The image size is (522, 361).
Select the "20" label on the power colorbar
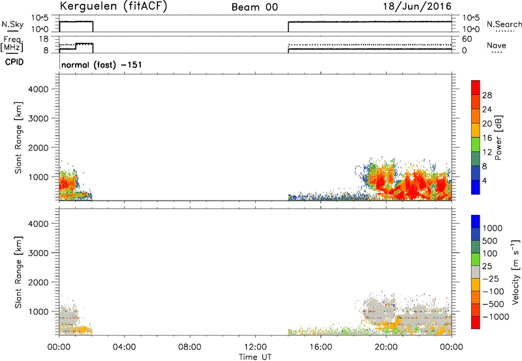click(487, 124)
